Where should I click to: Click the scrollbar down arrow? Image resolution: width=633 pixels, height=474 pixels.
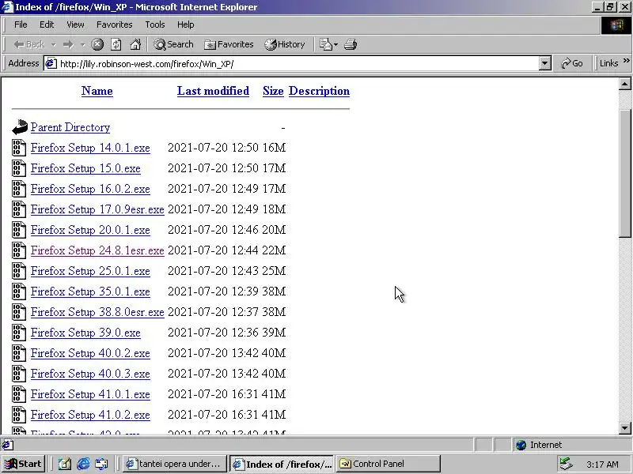tap(624, 428)
